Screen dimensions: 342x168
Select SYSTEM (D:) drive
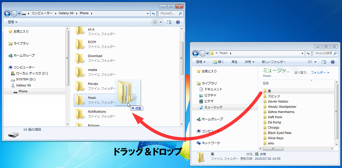point(23,79)
